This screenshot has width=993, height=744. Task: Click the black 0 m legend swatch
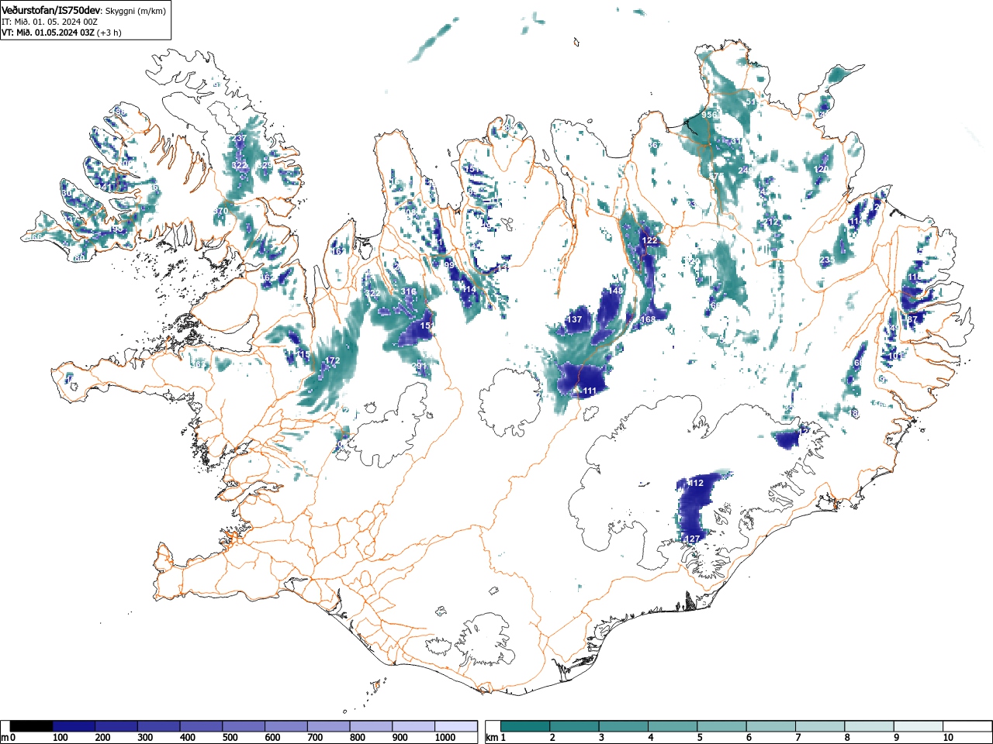click(32, 726)
